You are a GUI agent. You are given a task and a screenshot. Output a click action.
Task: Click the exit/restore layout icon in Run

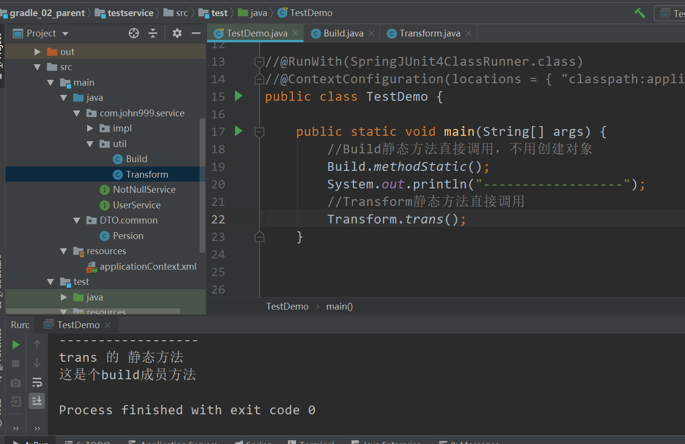pos(16,402)
